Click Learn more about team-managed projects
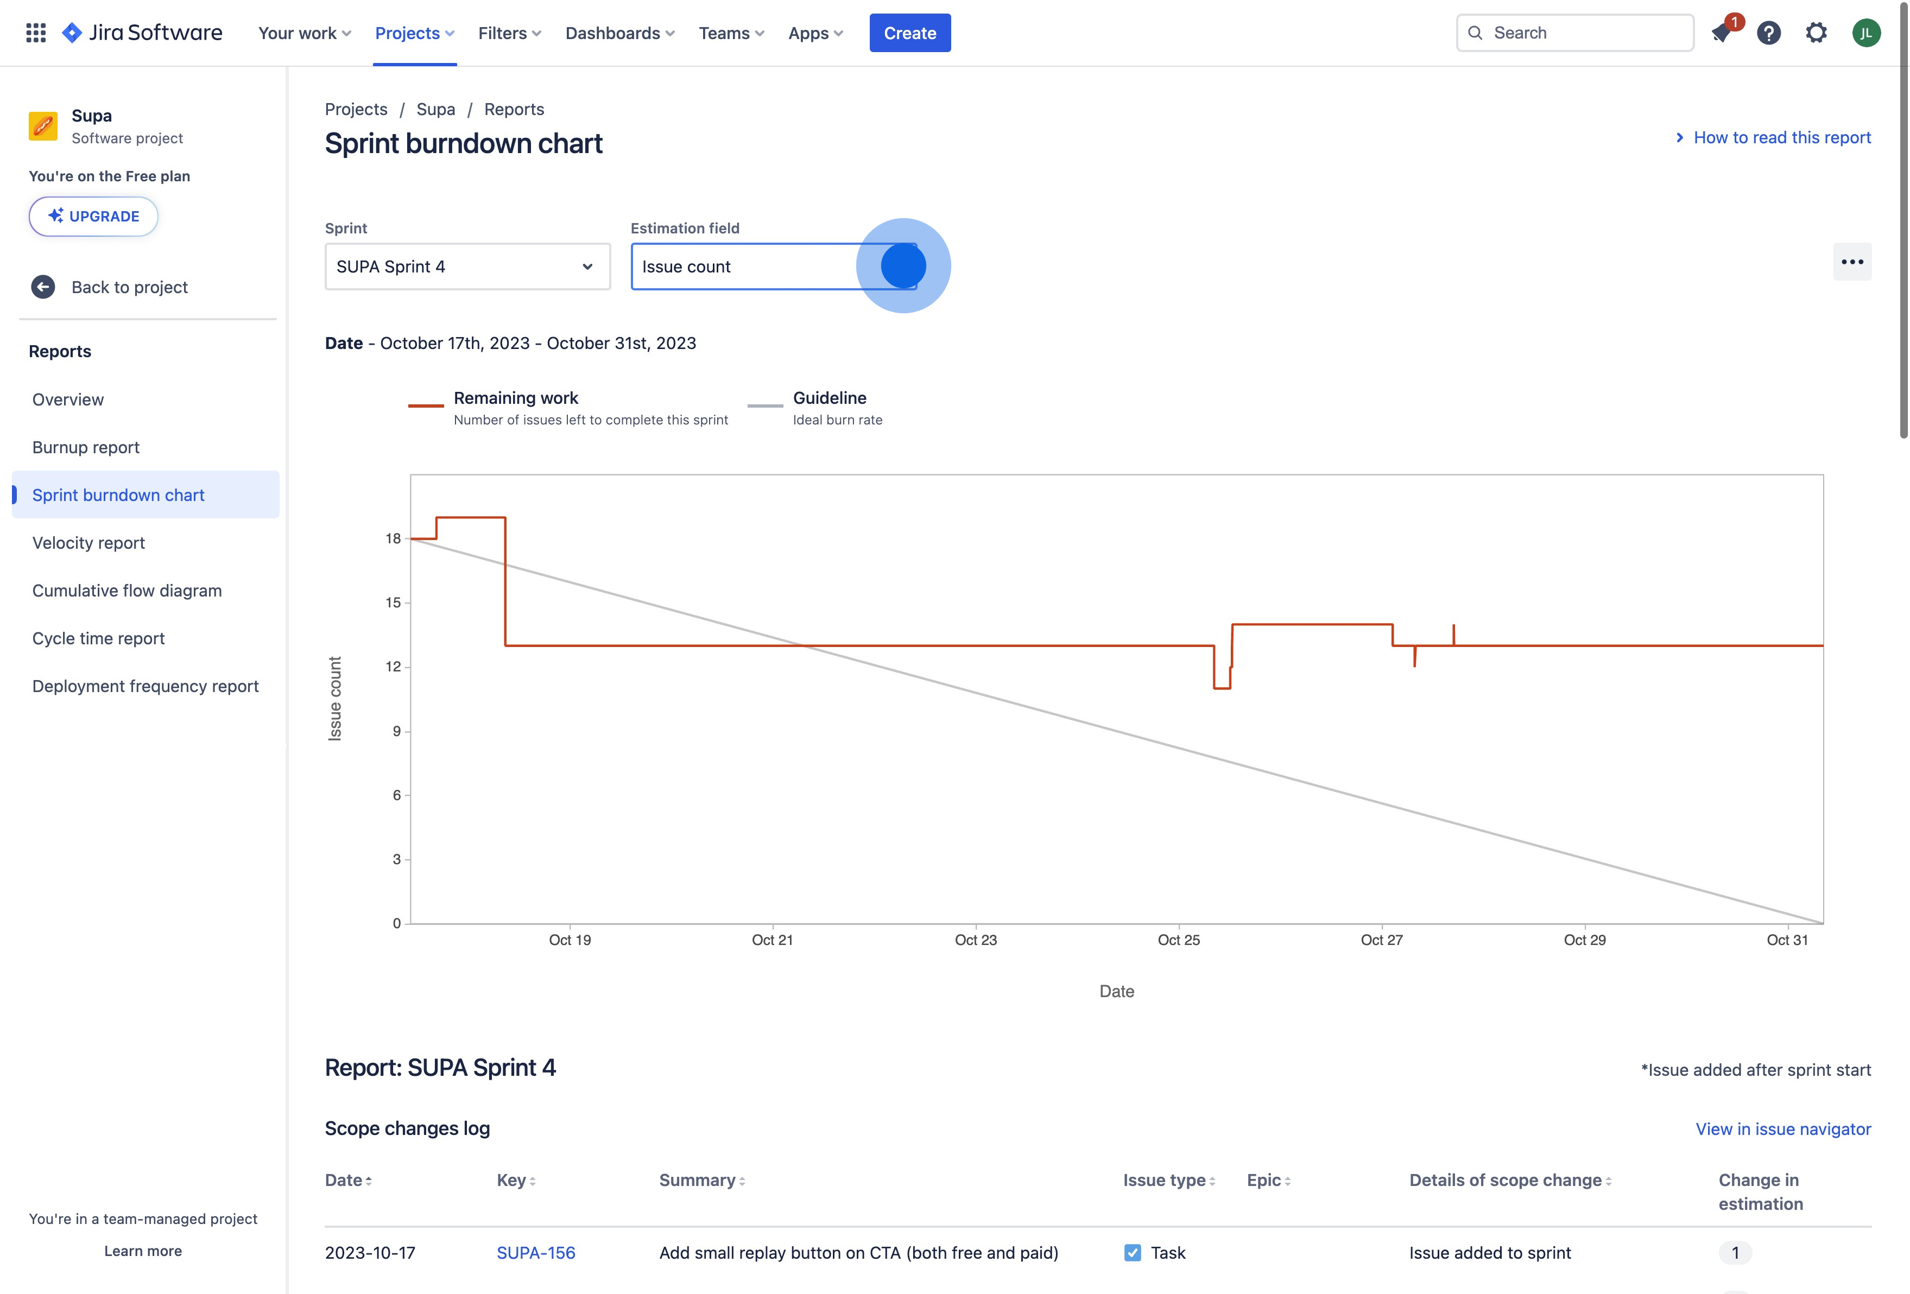The width and height of the screenshot is (1910, 1294). click(x=143, y=1251)
